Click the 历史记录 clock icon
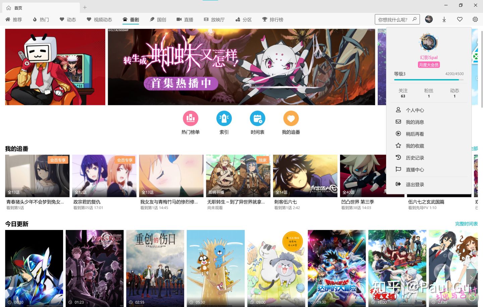 click(x=398, y=157)
